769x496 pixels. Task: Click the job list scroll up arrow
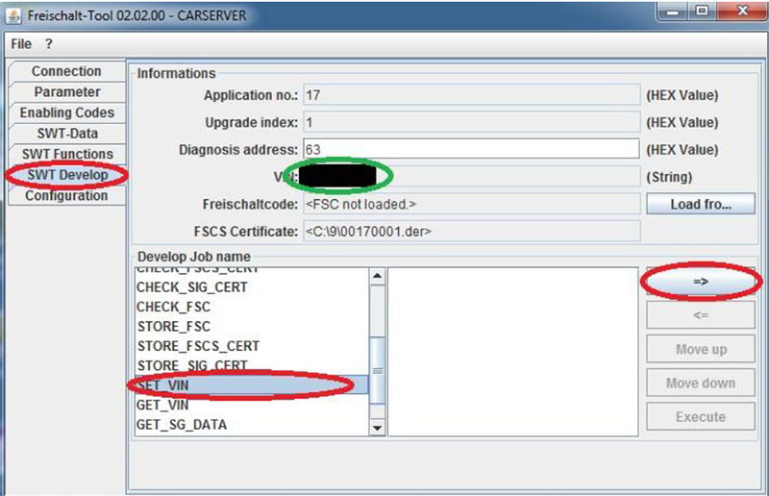tap(377, 276)
